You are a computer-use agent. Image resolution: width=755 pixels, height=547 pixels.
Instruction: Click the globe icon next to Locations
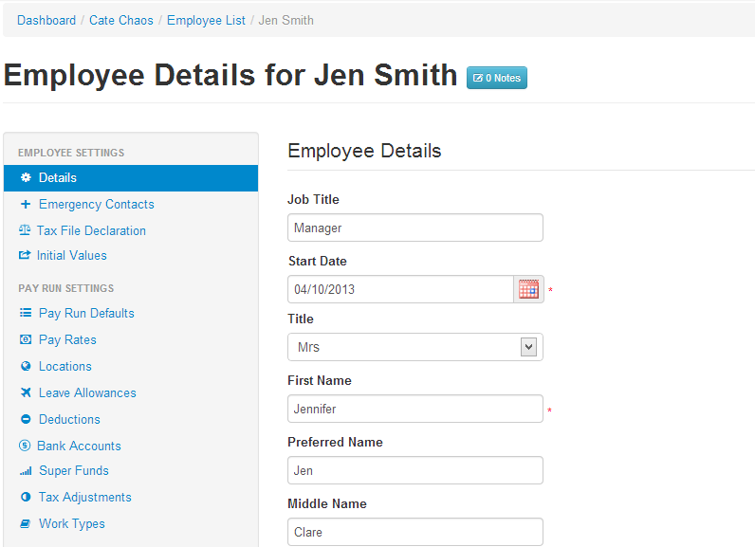pyautogui.click(x=26, y=366)
